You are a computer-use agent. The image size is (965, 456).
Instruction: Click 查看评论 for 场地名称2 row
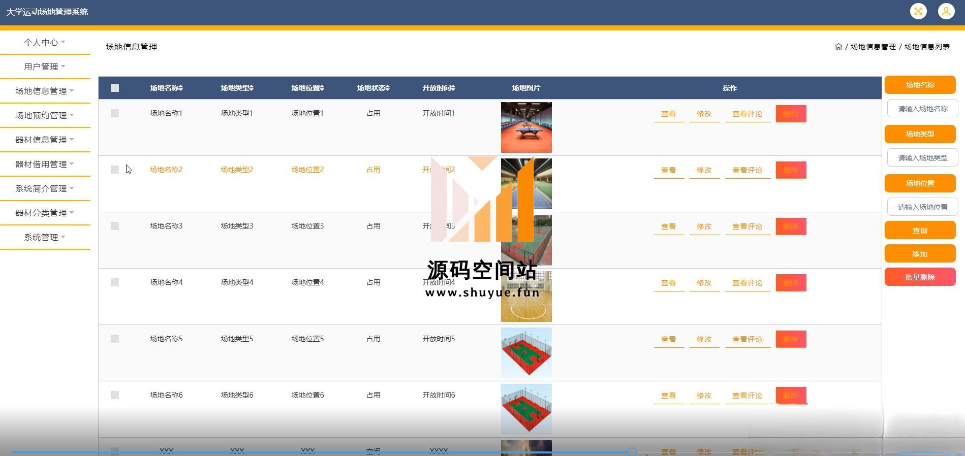click(748, 170)
